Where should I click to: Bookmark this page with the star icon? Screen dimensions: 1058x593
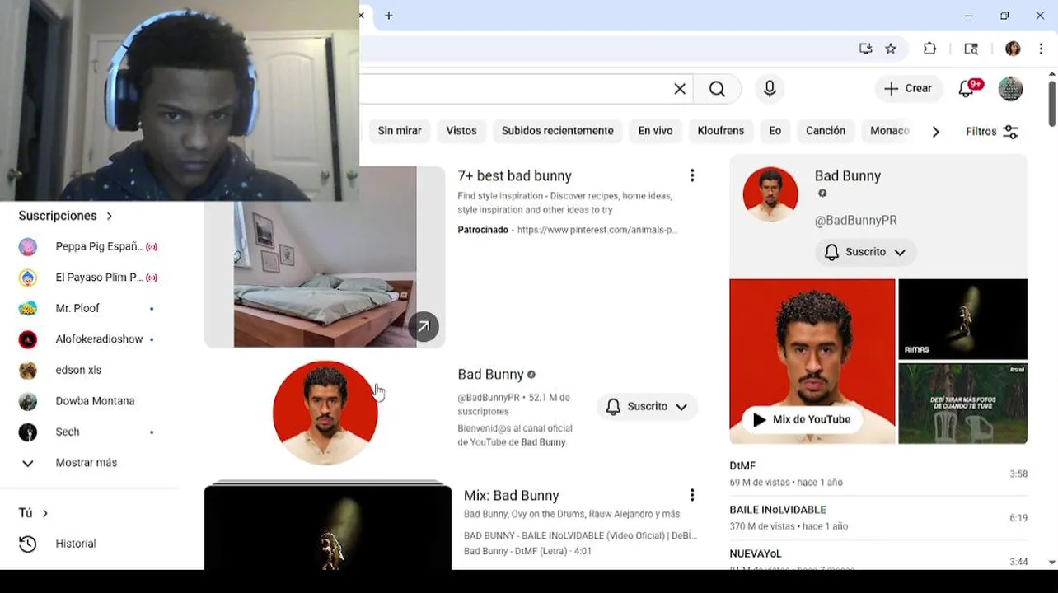click(891, 49)
